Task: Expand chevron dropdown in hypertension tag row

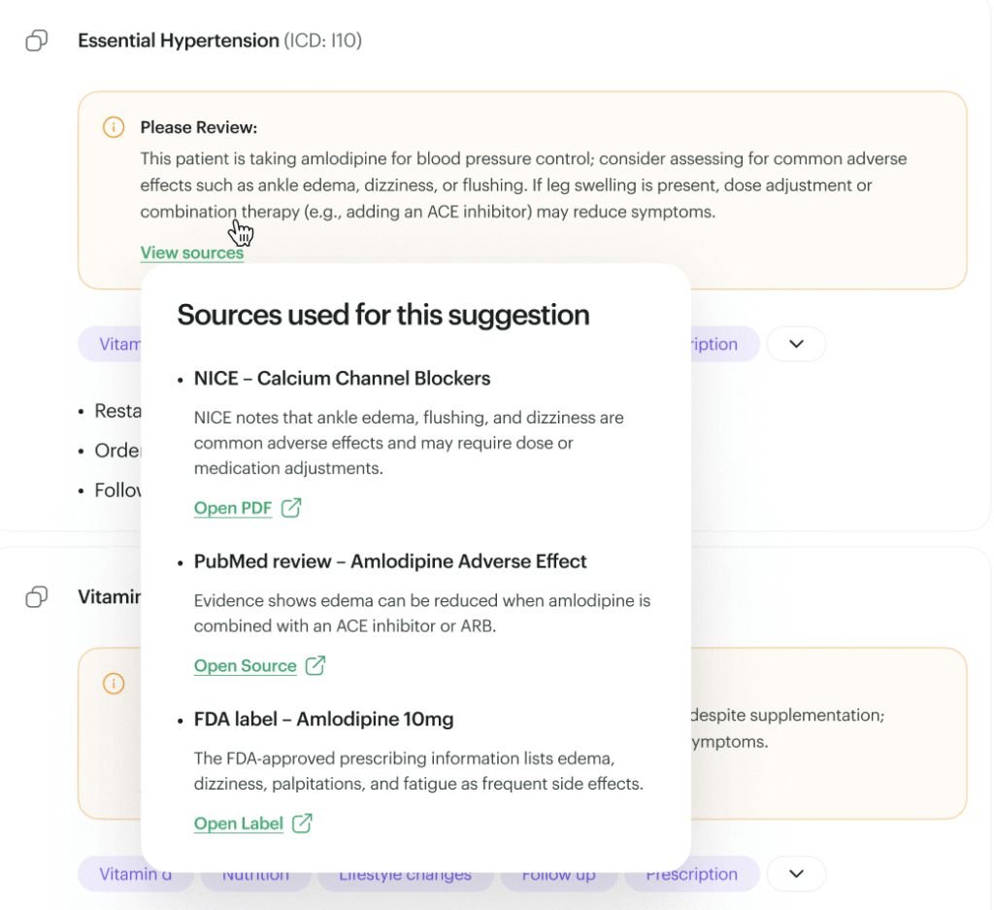Action: coord(796,344)
